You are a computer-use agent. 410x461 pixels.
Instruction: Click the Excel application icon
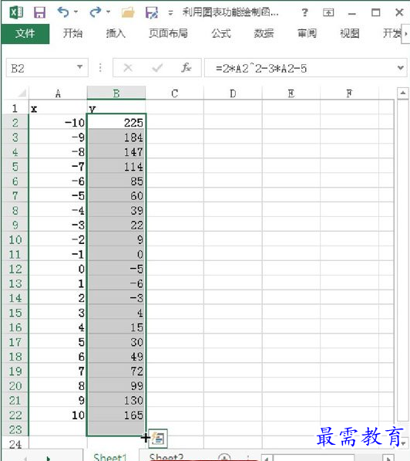(16, 12)
